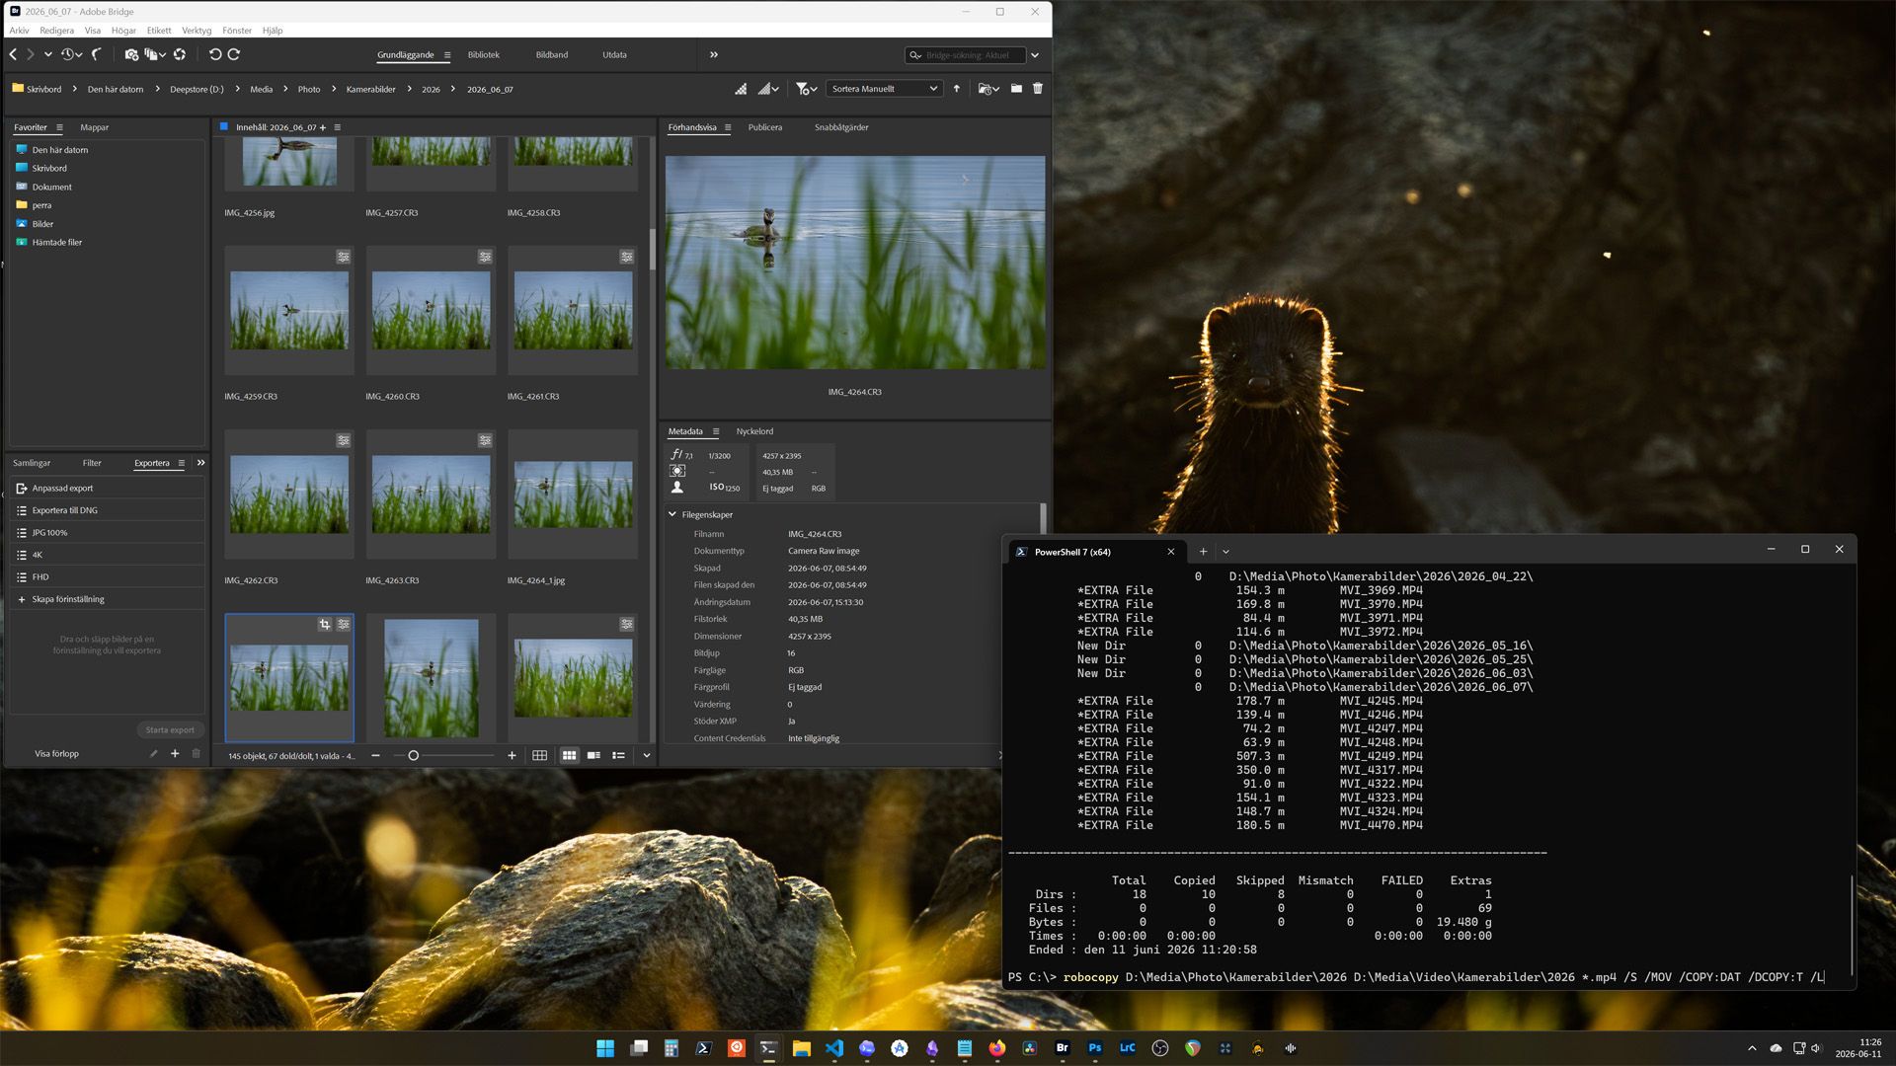Open PowerShell tab profile dropdown arrow
This screenshot has width=1896, height=1066.
[1225, 552]
